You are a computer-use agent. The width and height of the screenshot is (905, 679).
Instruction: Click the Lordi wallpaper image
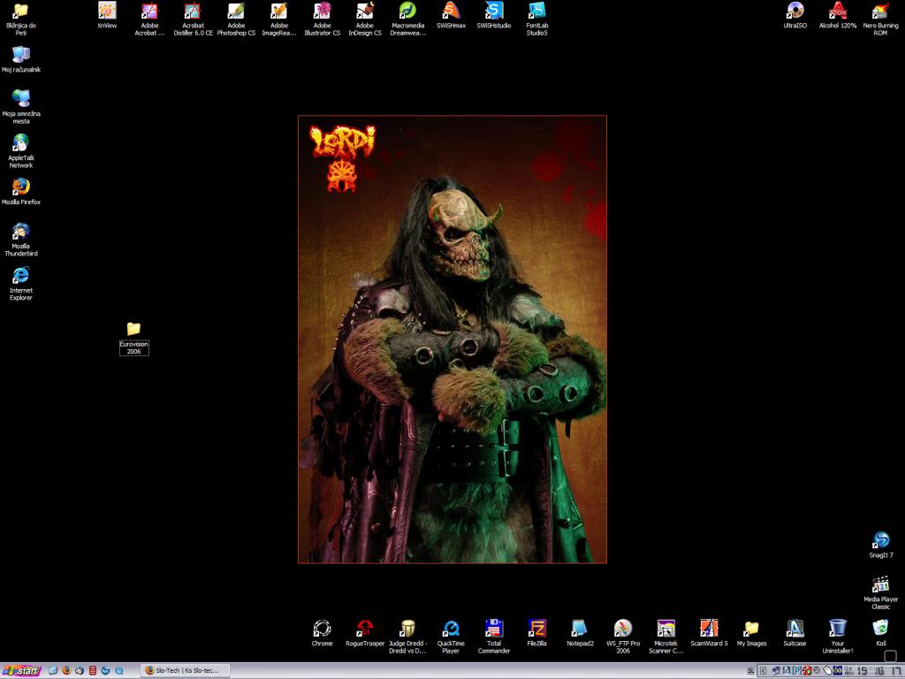[452, 339]
